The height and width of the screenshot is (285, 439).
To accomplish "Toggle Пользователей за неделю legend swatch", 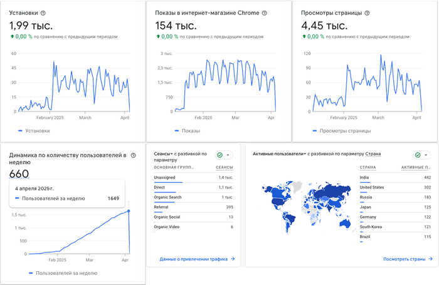I will [32, 273].
